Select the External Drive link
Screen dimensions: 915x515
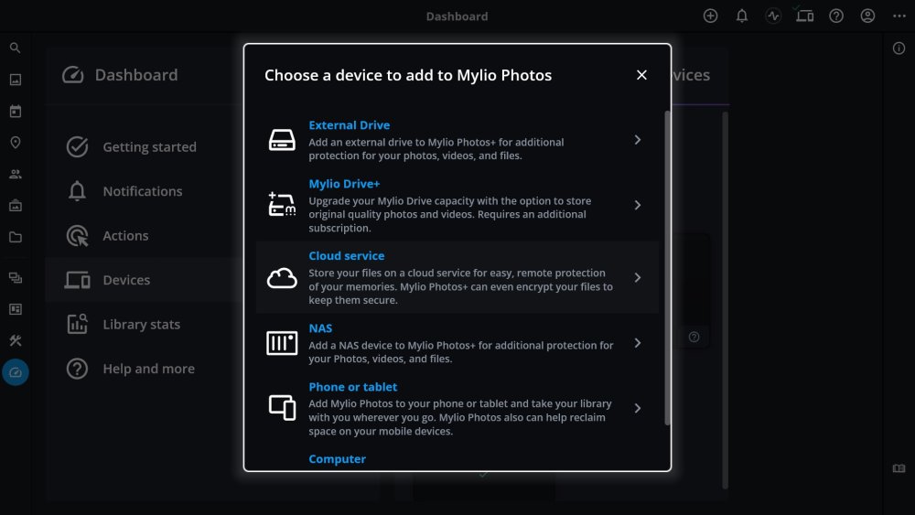pos(349,124)
